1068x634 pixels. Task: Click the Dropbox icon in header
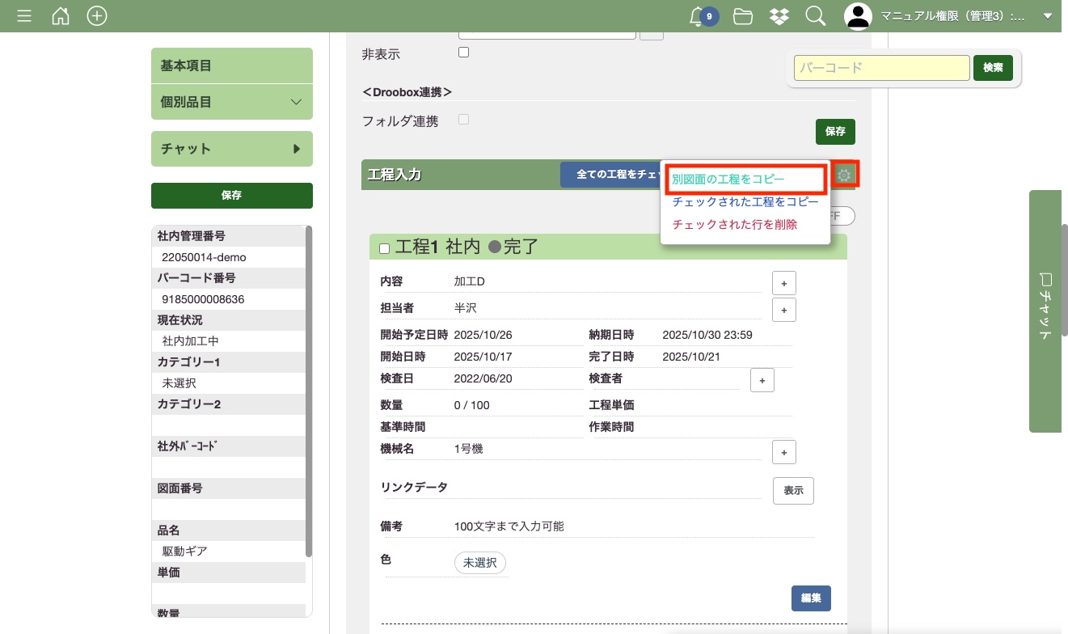coord(779,16)
